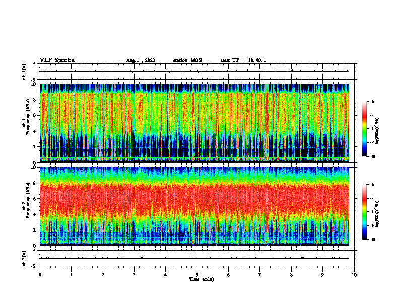This screenshot has width=399, height=308.
Task: Click the ch.1 voltage waveform strip
Action: click(197, 71)
